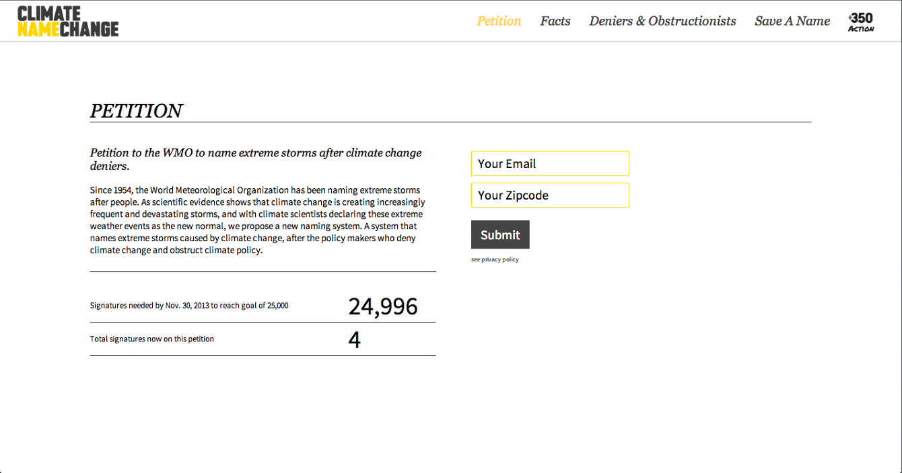The width and height of the screenshot is (902, 473).
Task: Submit the petition form
Action: coord(500,234)
